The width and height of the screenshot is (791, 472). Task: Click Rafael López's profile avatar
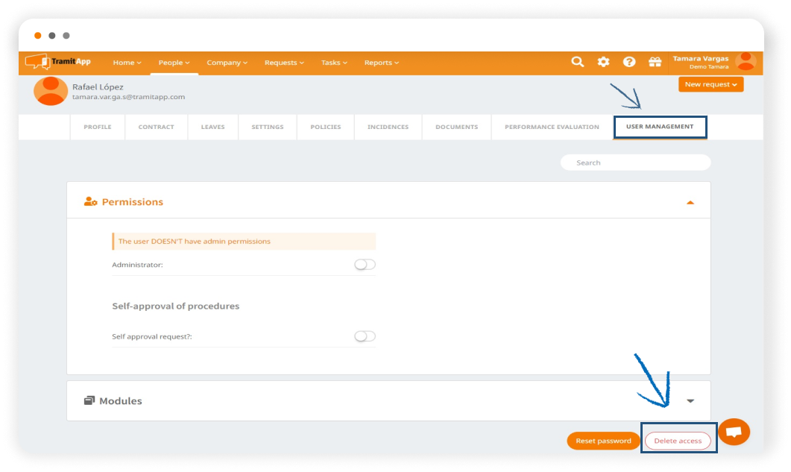(x=51, y=91)
